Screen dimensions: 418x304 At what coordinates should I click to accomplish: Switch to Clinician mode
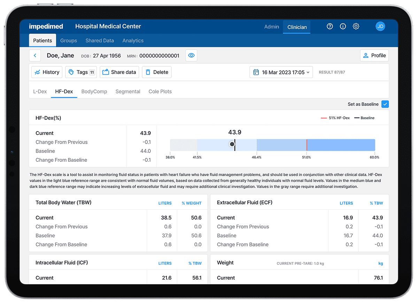tap(297, 27)
